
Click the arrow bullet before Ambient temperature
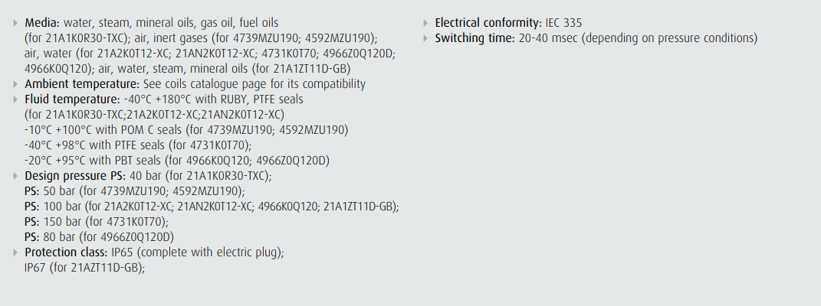(x=16, y=84)
